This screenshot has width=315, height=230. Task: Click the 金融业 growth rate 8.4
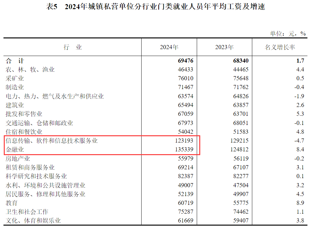click(300, 149)
